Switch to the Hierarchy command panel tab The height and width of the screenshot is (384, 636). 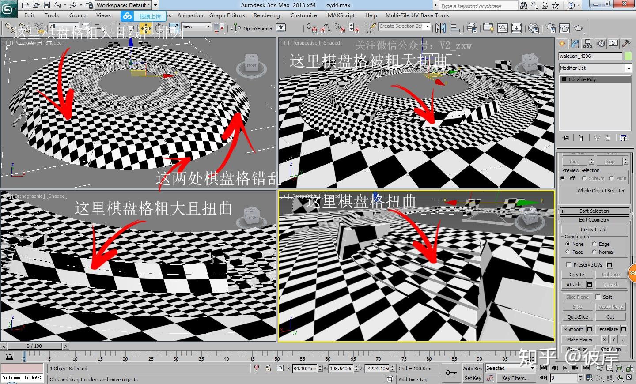tap(587, 44)
